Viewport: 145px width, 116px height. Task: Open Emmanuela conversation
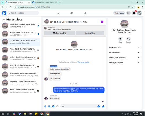(20, 75)
